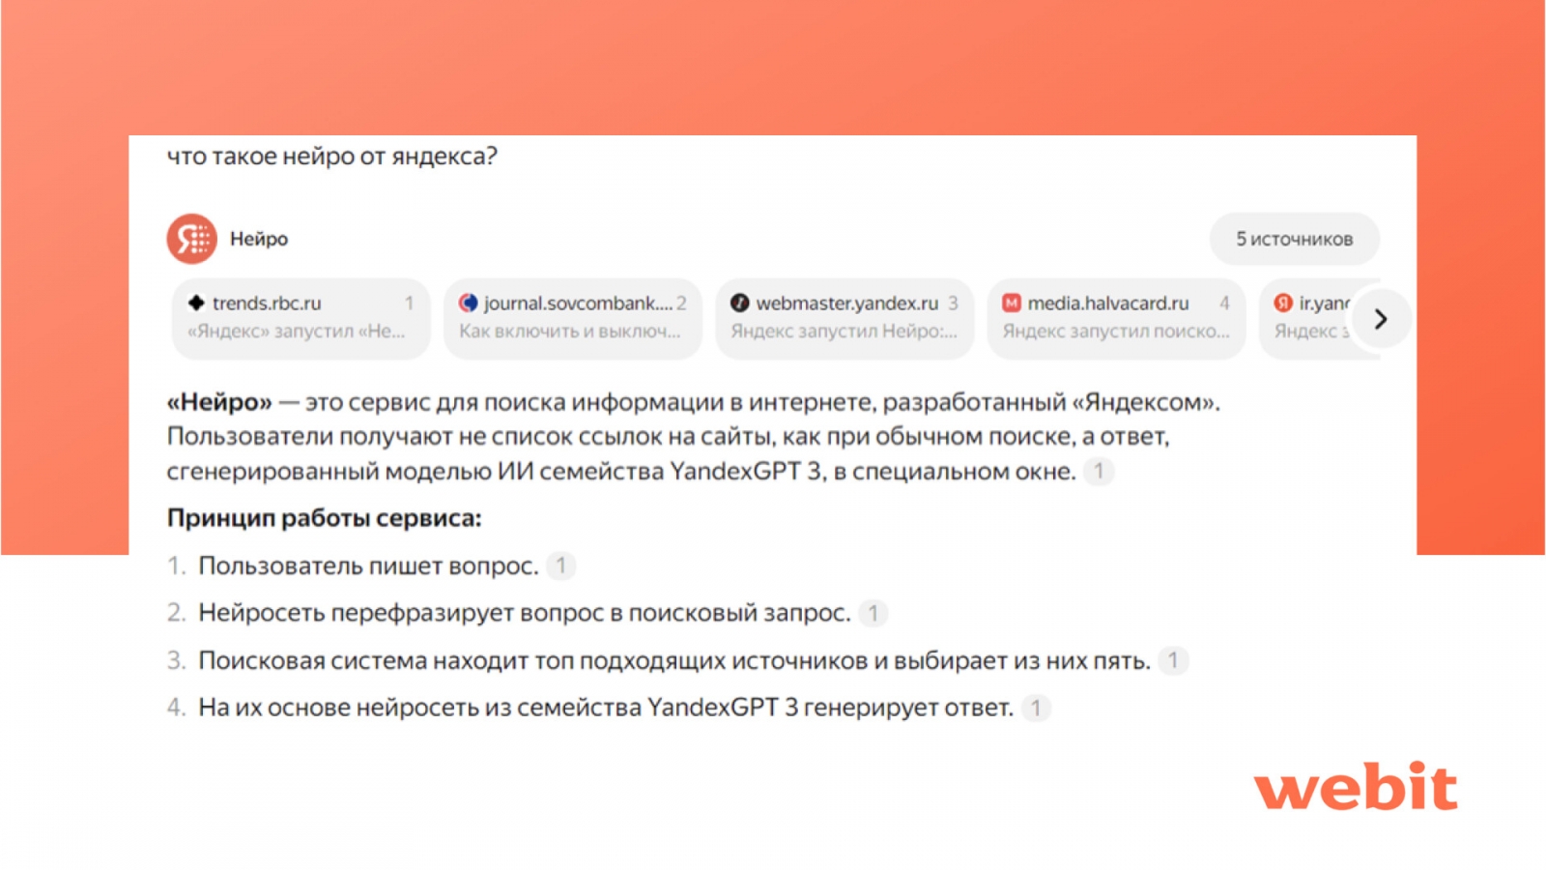This screenshot has height=870, width=1546.
Task: Click the Halvacard media favicon
Action: (1012, 303)
